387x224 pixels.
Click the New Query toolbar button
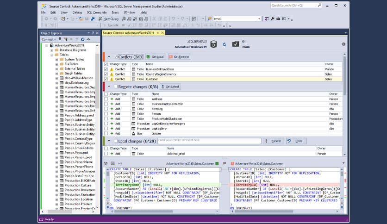(x=109, y=19)
